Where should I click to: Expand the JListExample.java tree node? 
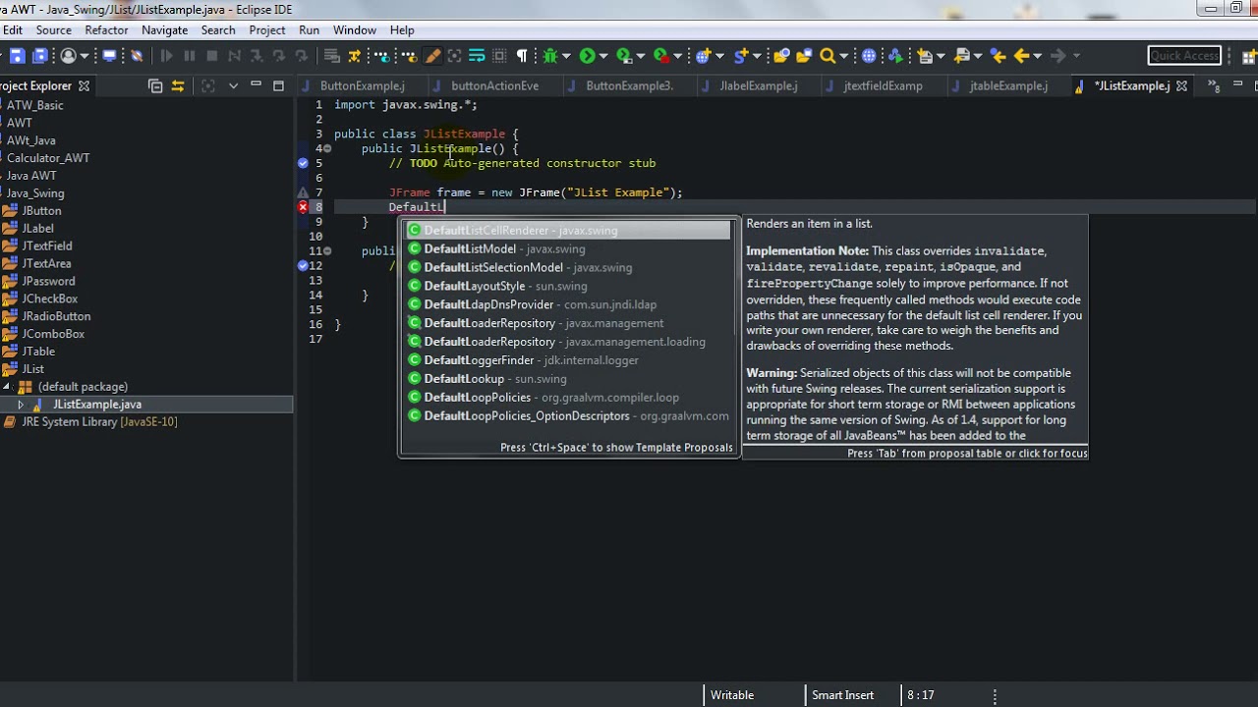pos(21,405)
